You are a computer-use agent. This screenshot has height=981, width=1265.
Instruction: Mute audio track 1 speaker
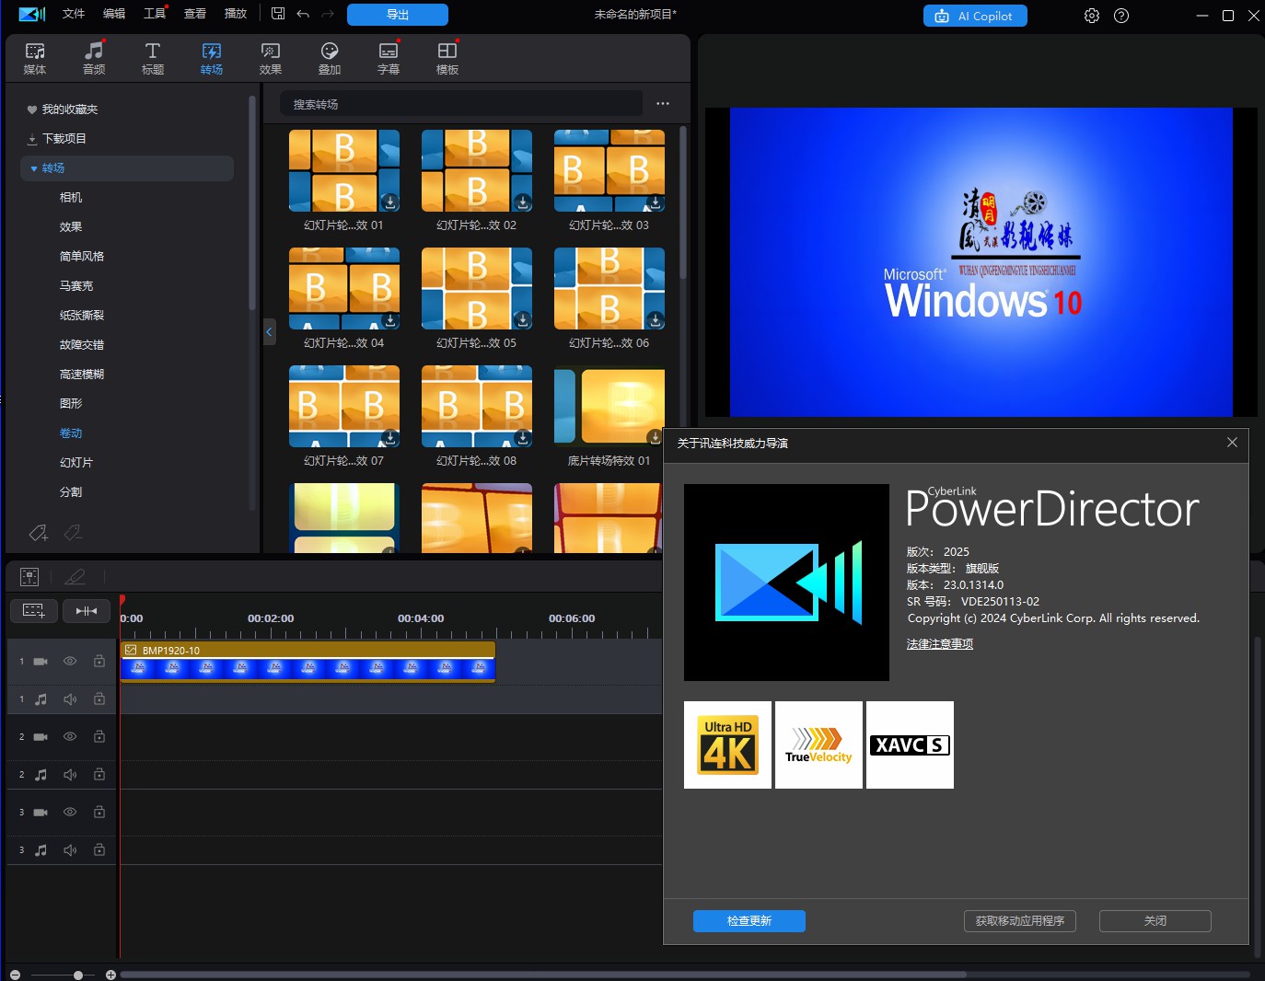[x=70, y=699]
